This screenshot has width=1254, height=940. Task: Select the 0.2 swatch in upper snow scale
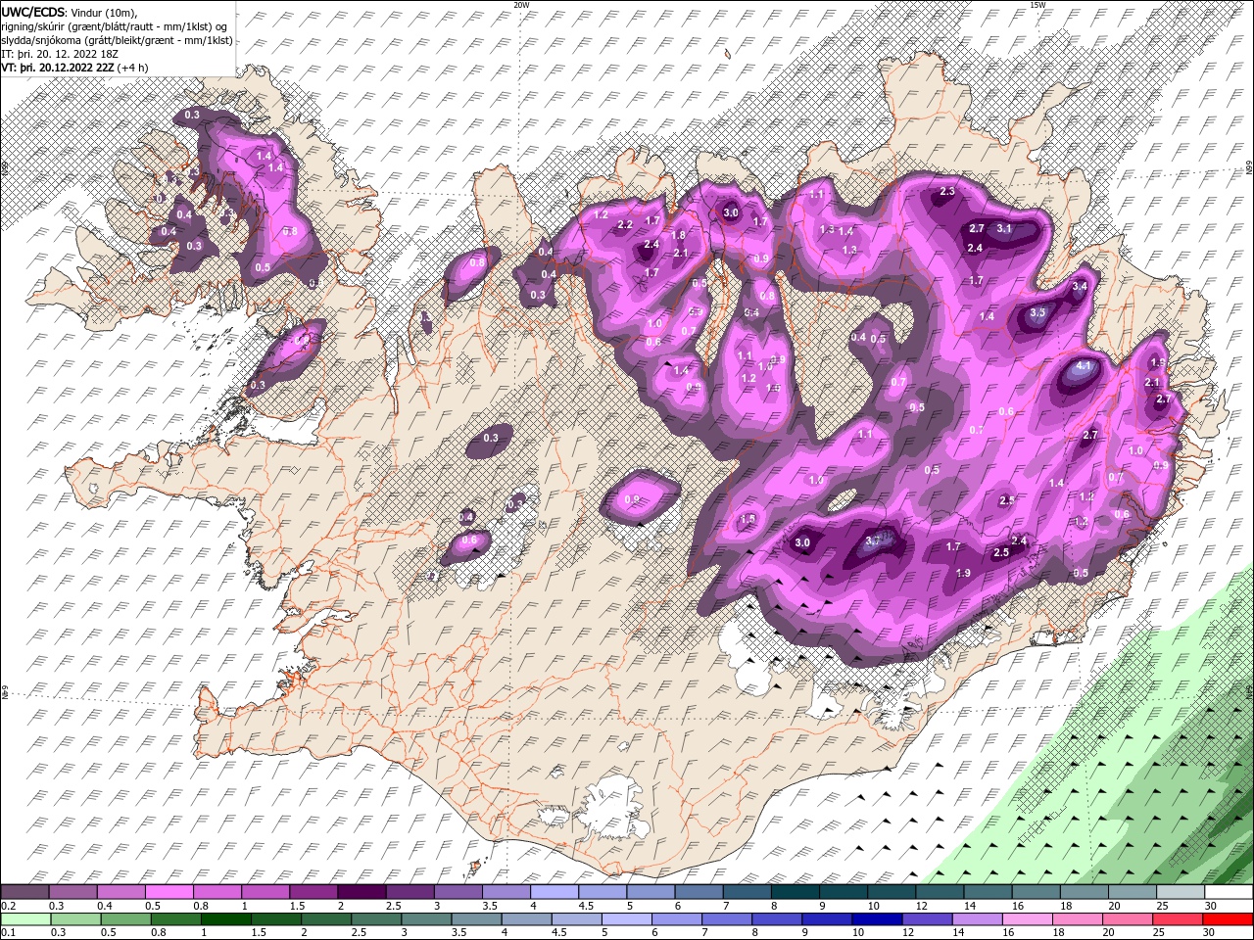24,892
